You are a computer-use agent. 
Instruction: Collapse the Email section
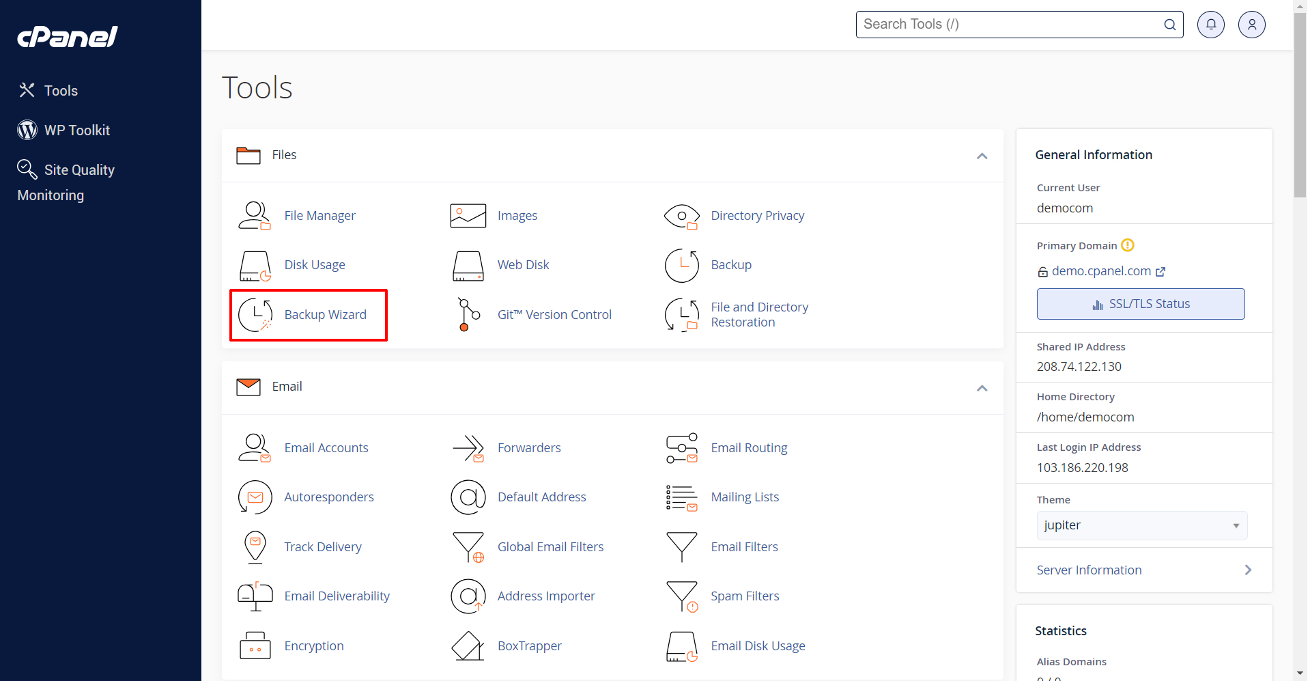tap(982, 389)
